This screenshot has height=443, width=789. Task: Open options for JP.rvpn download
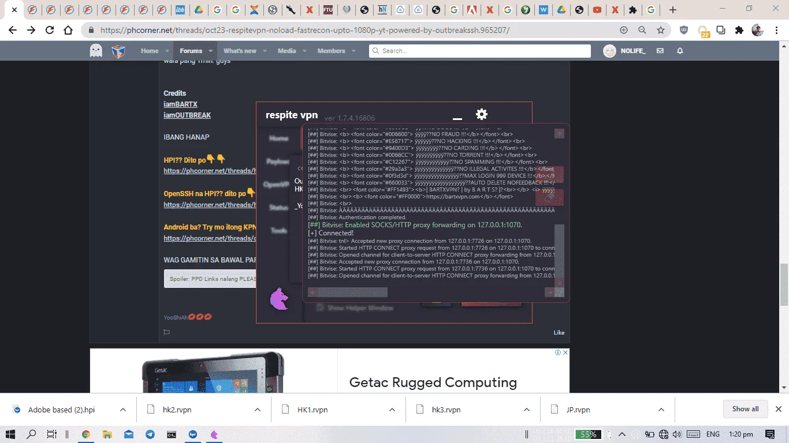point(661,410)
